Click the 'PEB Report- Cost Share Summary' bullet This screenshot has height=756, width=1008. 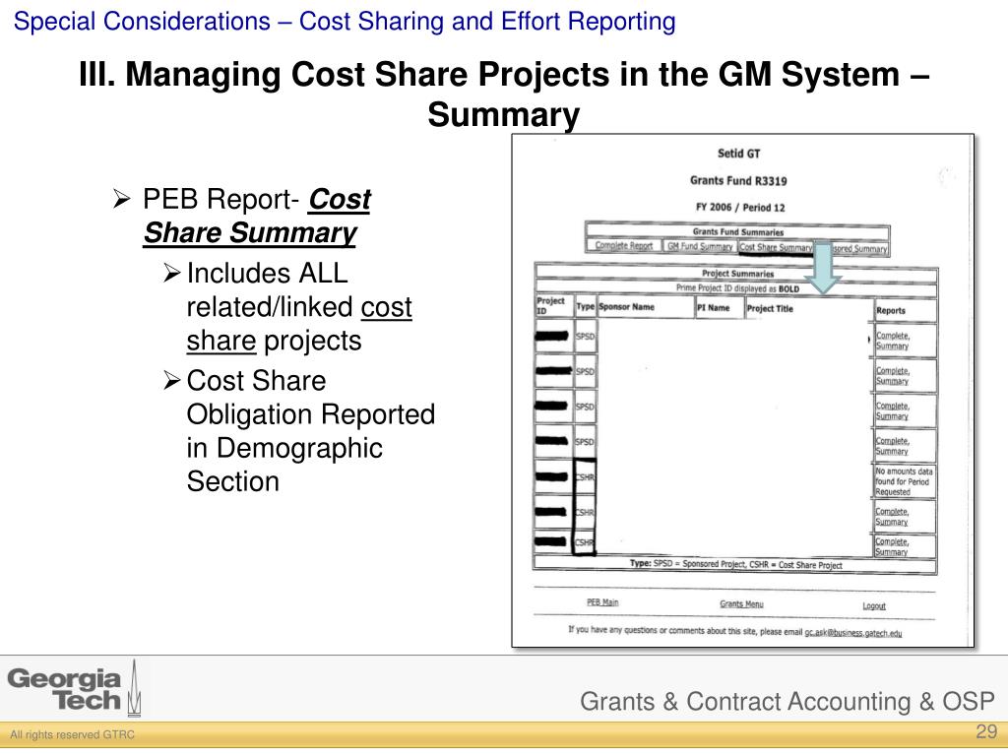coord(257,216)
